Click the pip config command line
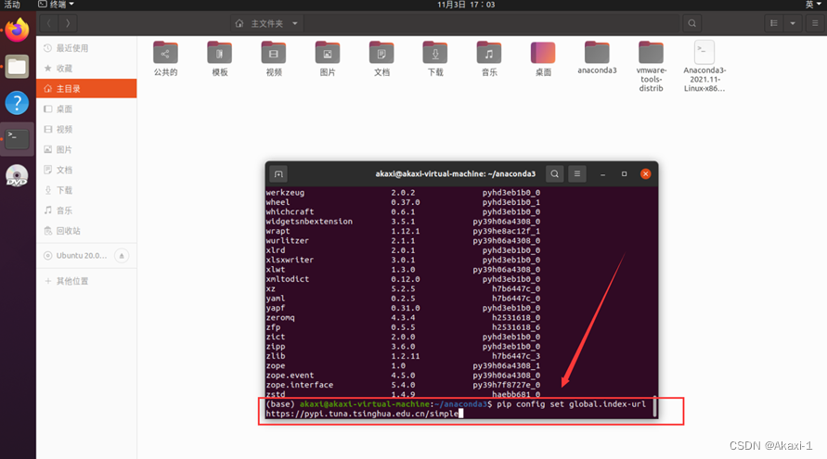Image resolution: width=827 pixels, height=459 pixels. 457,409
